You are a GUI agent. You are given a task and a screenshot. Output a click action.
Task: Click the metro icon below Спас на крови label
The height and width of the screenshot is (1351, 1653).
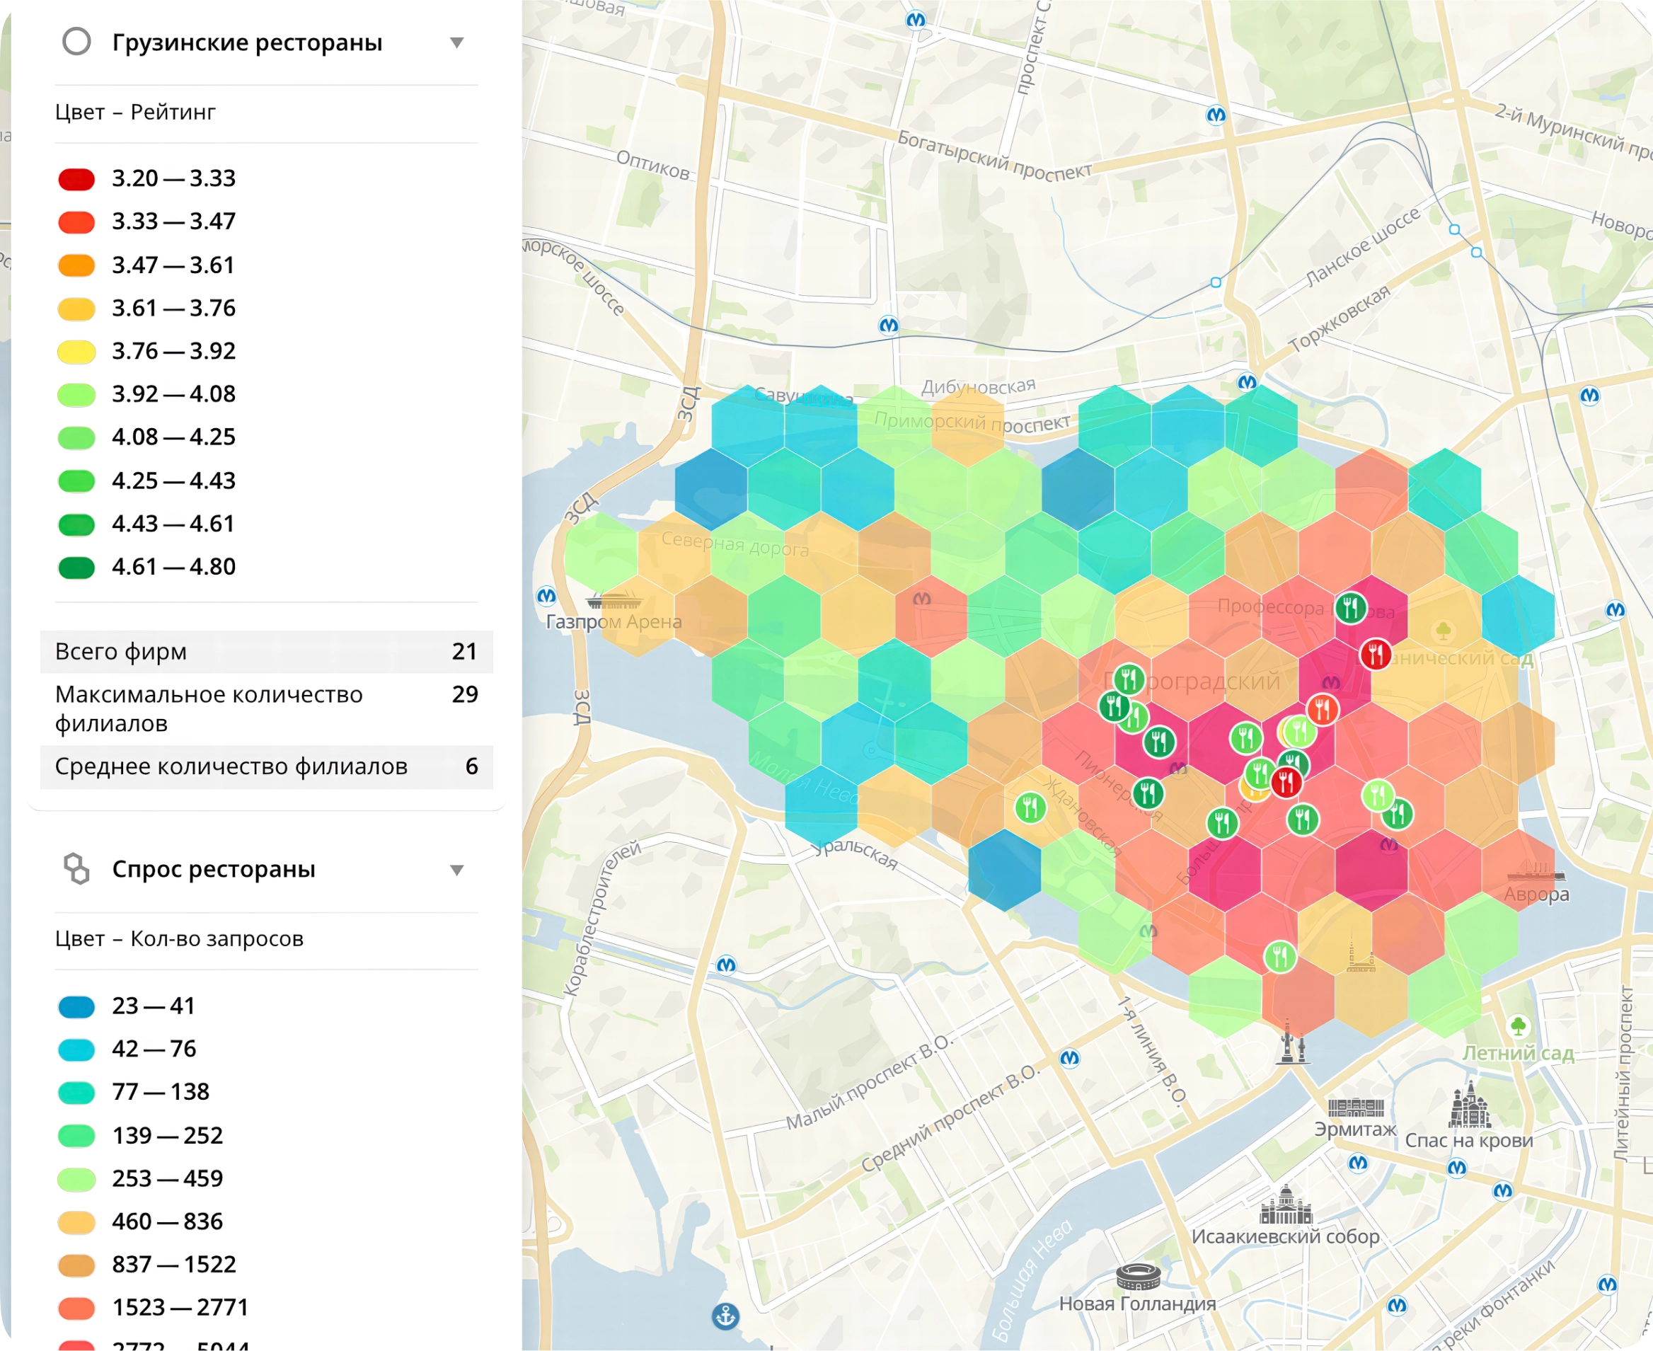coord(1457,1167)
